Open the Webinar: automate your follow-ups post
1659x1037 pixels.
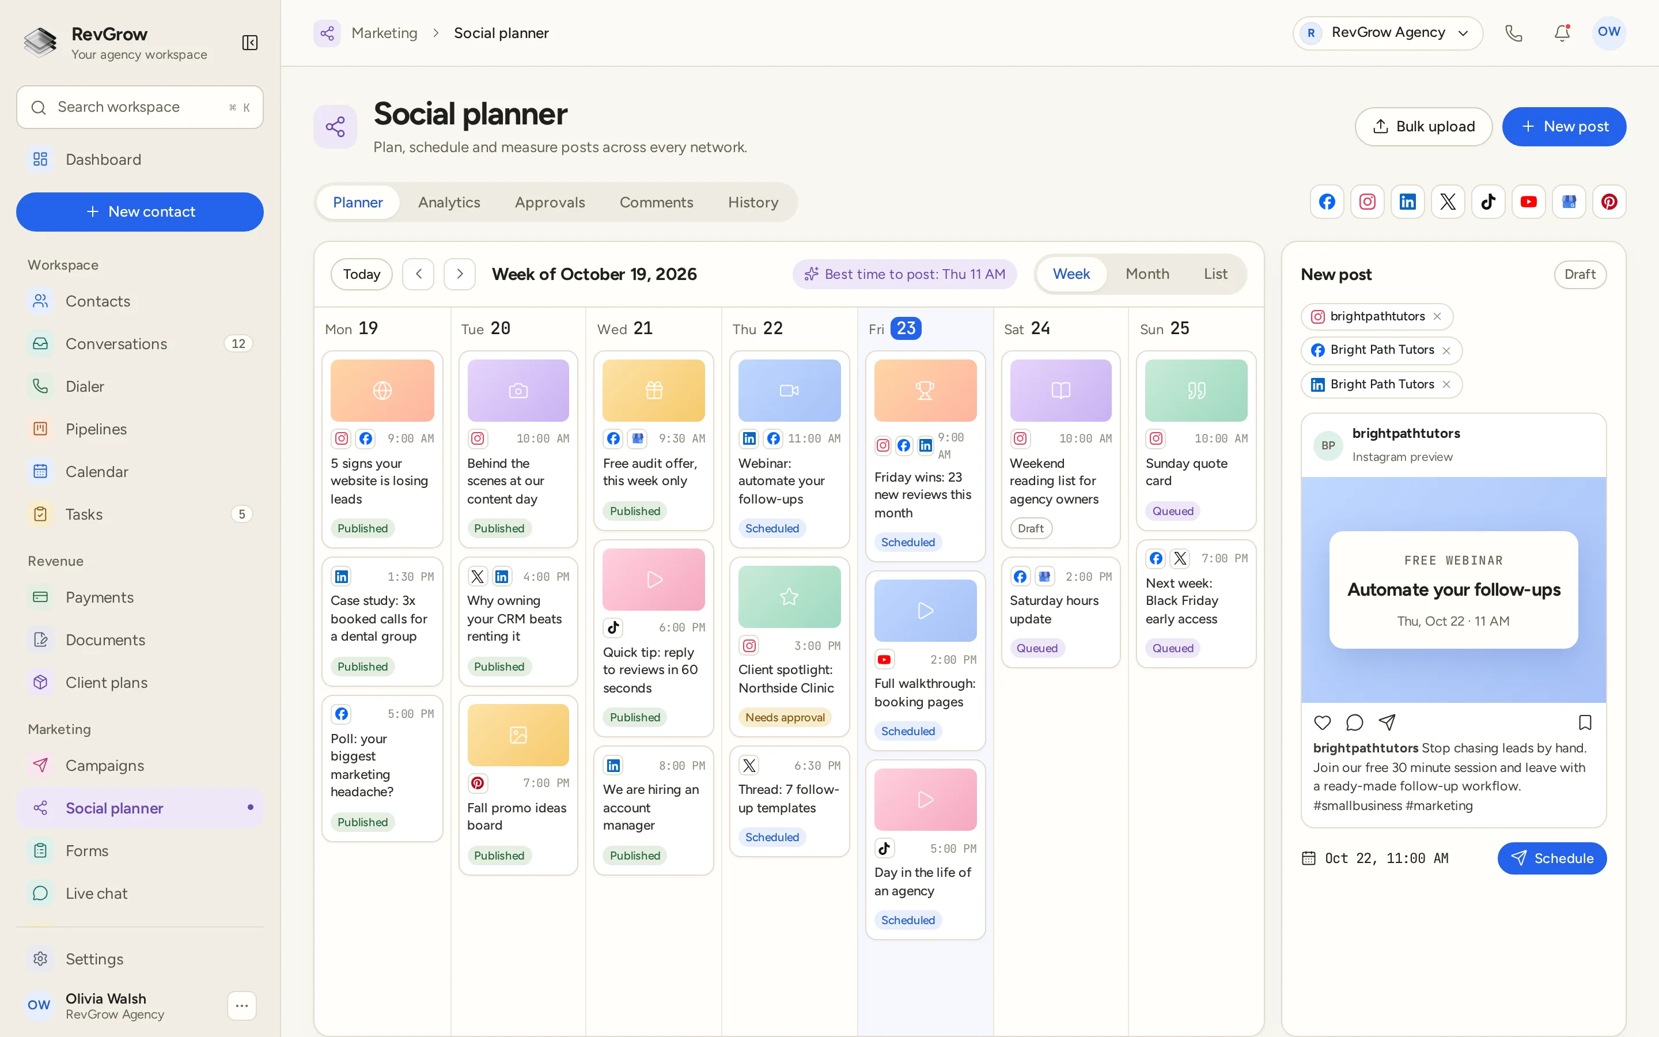pos(789,449)
